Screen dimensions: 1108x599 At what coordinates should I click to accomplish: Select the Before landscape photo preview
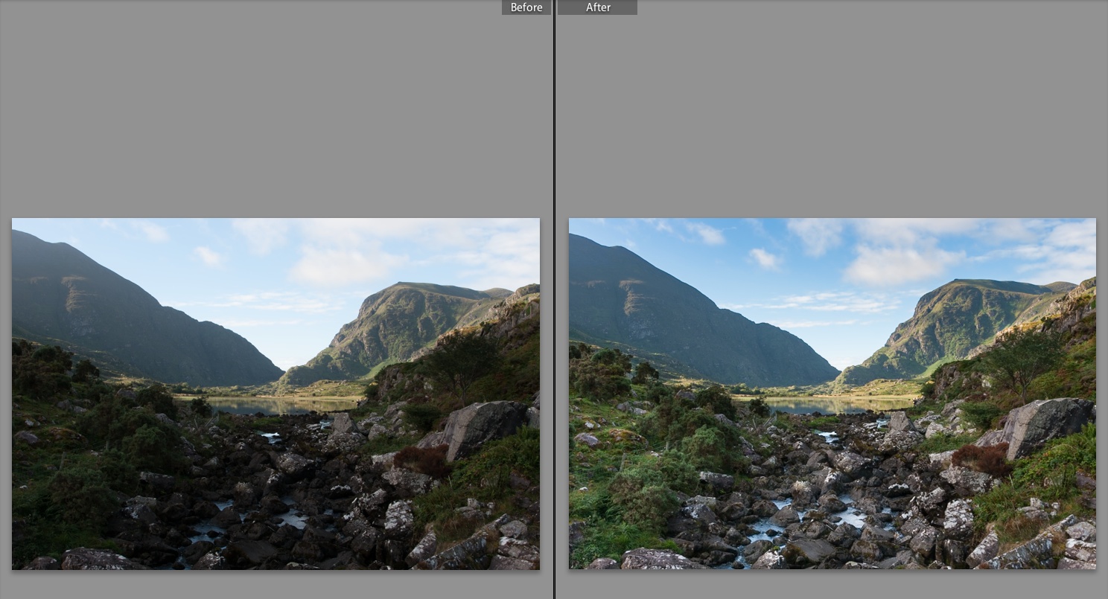pyautogui.click(x=276, y=394)
